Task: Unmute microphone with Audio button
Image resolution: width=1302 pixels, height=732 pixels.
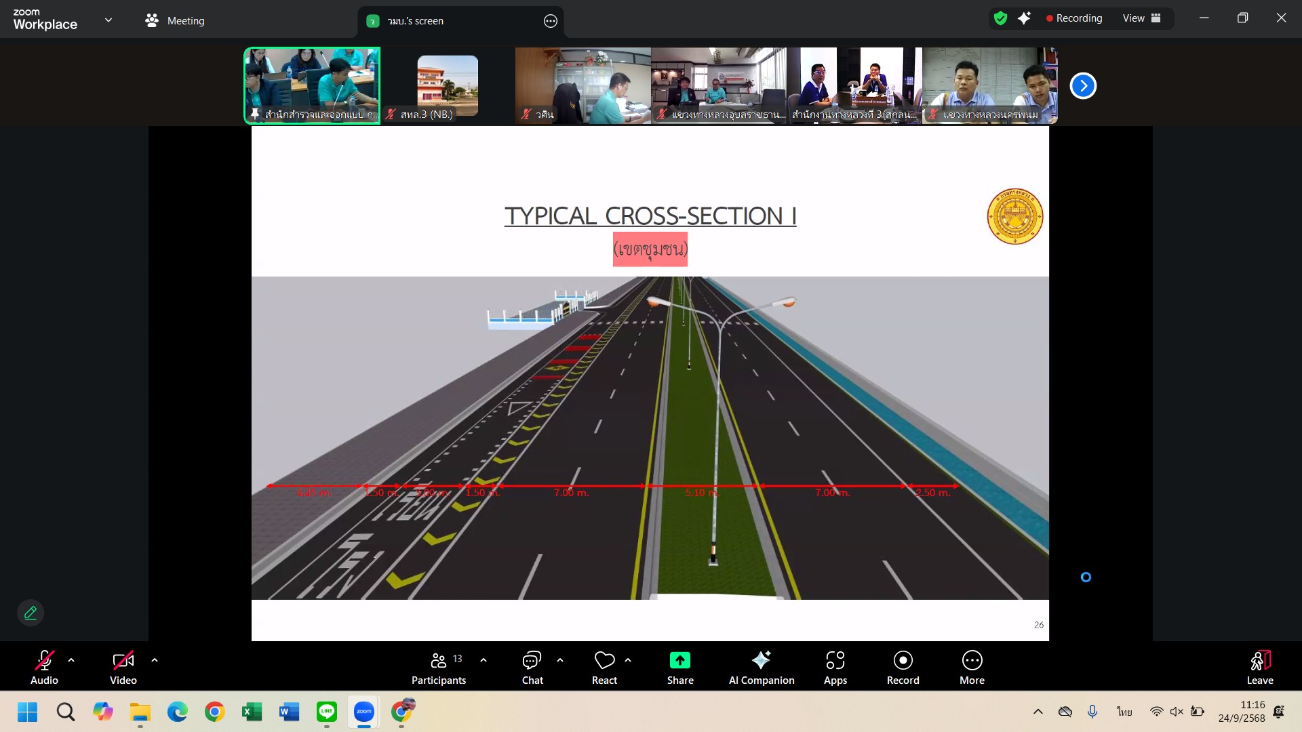Action: [44, 668]
